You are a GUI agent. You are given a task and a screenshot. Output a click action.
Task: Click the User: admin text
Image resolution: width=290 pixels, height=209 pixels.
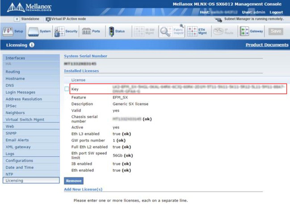[253, 12]
